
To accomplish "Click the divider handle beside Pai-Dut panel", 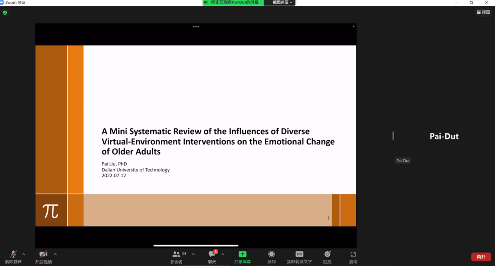I will click(x=393, y=136).
